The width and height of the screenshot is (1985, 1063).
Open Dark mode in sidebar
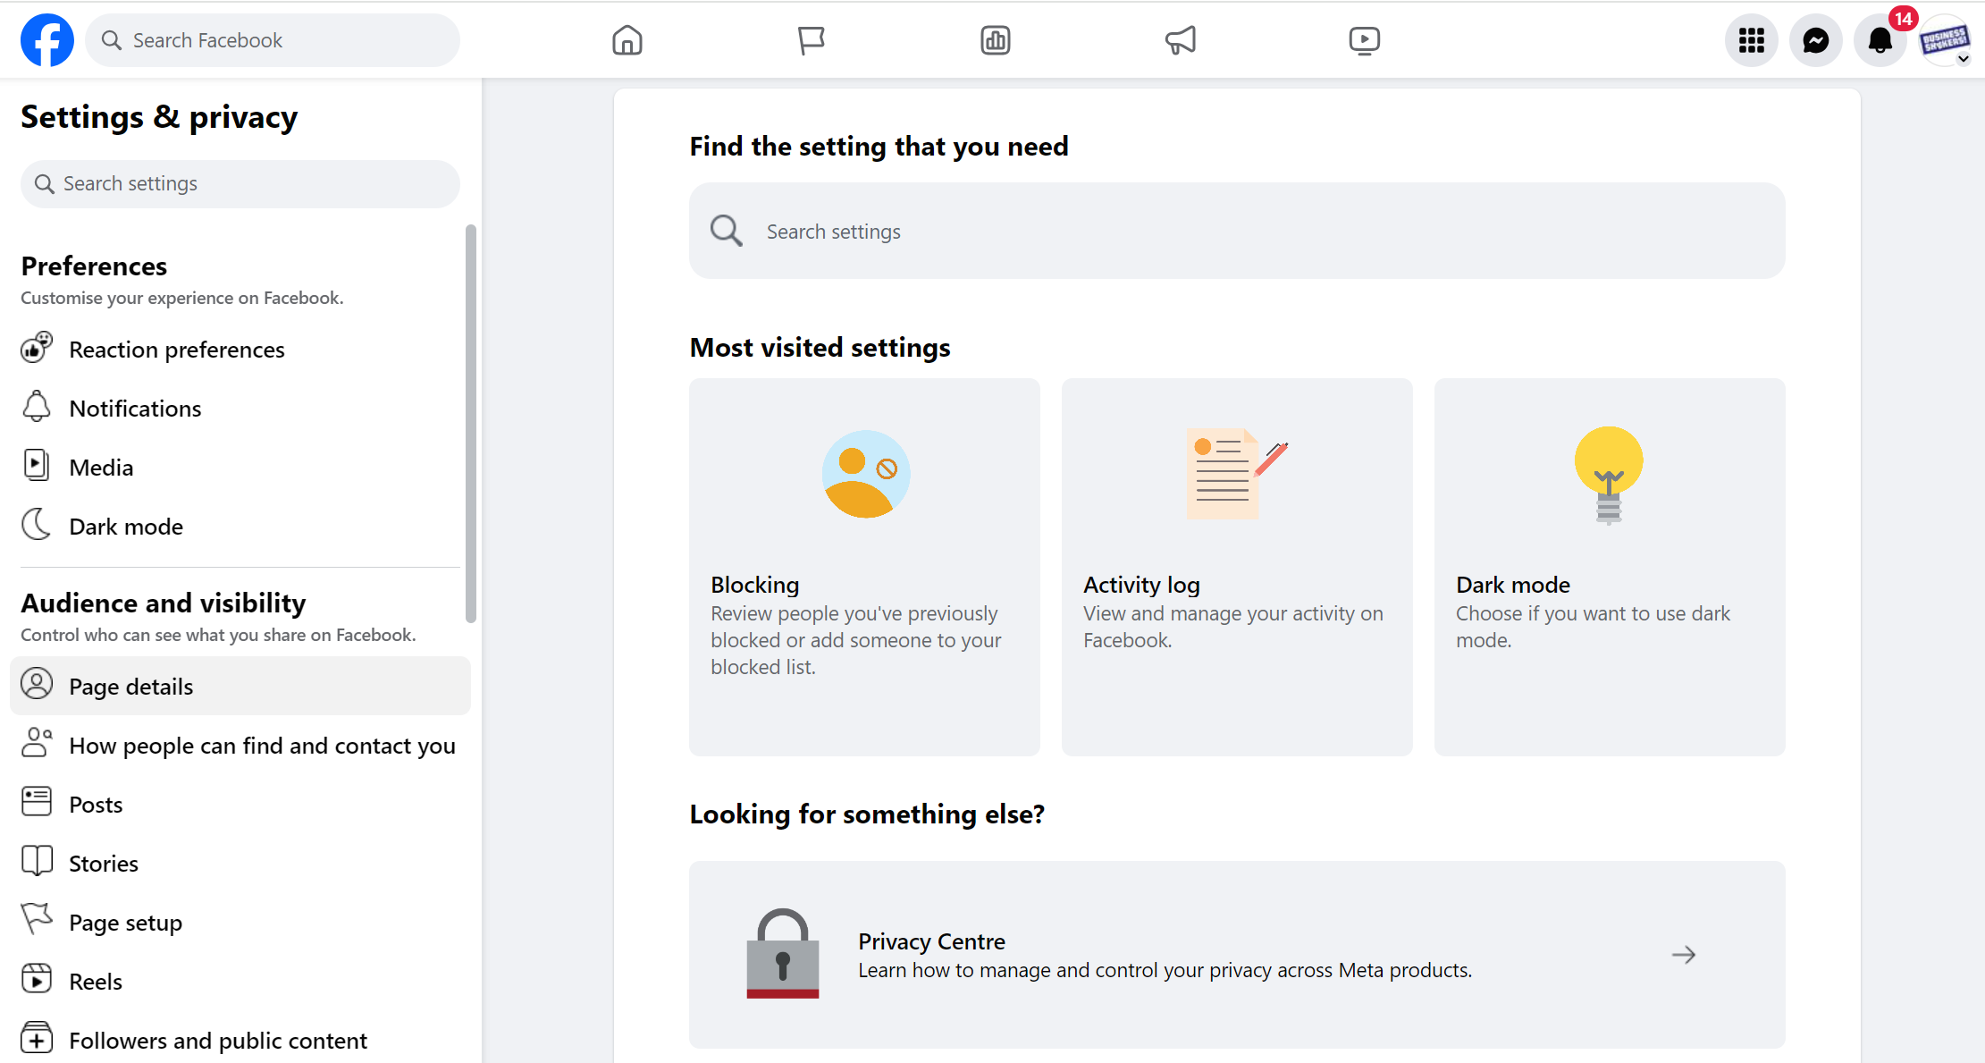coord(240,527)
